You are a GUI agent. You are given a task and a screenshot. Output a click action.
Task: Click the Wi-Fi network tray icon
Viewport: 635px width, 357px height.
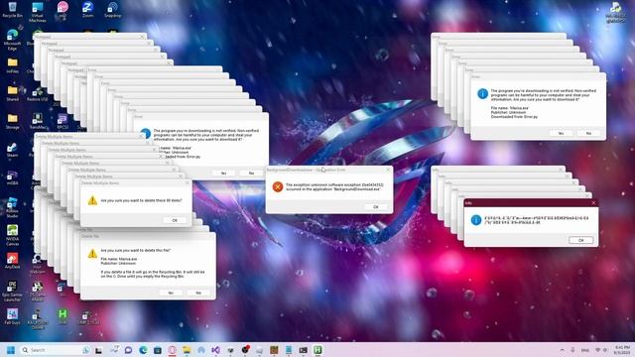597,350
